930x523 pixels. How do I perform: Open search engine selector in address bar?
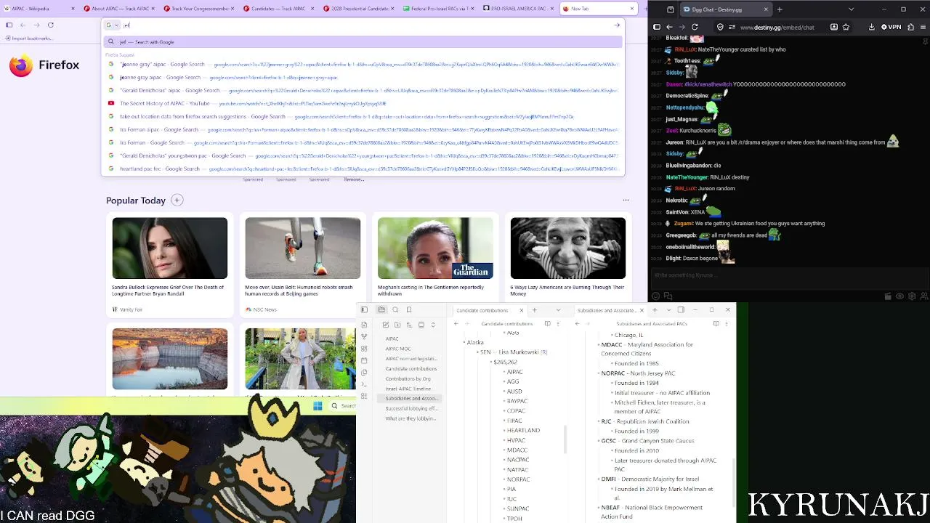112,25
